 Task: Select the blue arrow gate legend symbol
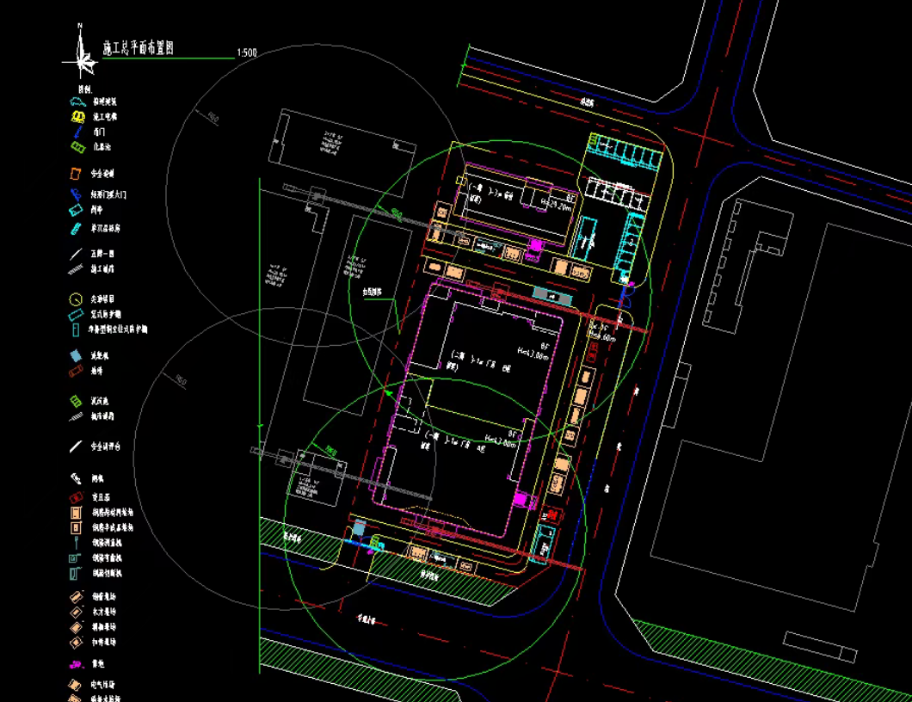pyautogui.click(x=77, y=132)
